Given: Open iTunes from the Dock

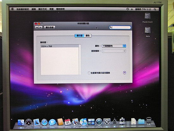Looking at the screenshot, I should pos(83,122).
